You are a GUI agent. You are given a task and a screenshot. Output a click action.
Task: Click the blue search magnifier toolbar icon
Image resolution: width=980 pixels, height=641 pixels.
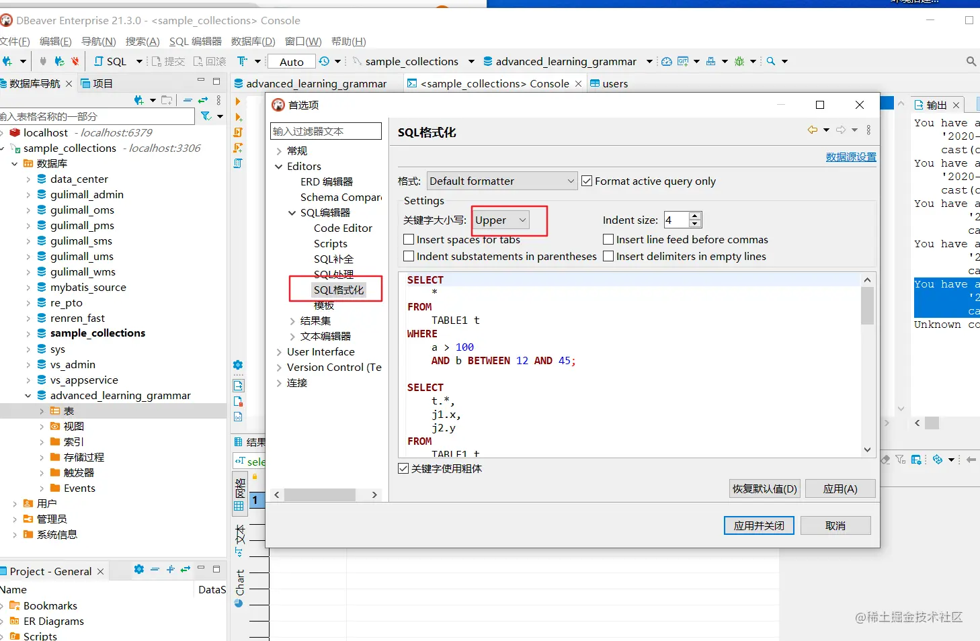click(x=771, y=61)
